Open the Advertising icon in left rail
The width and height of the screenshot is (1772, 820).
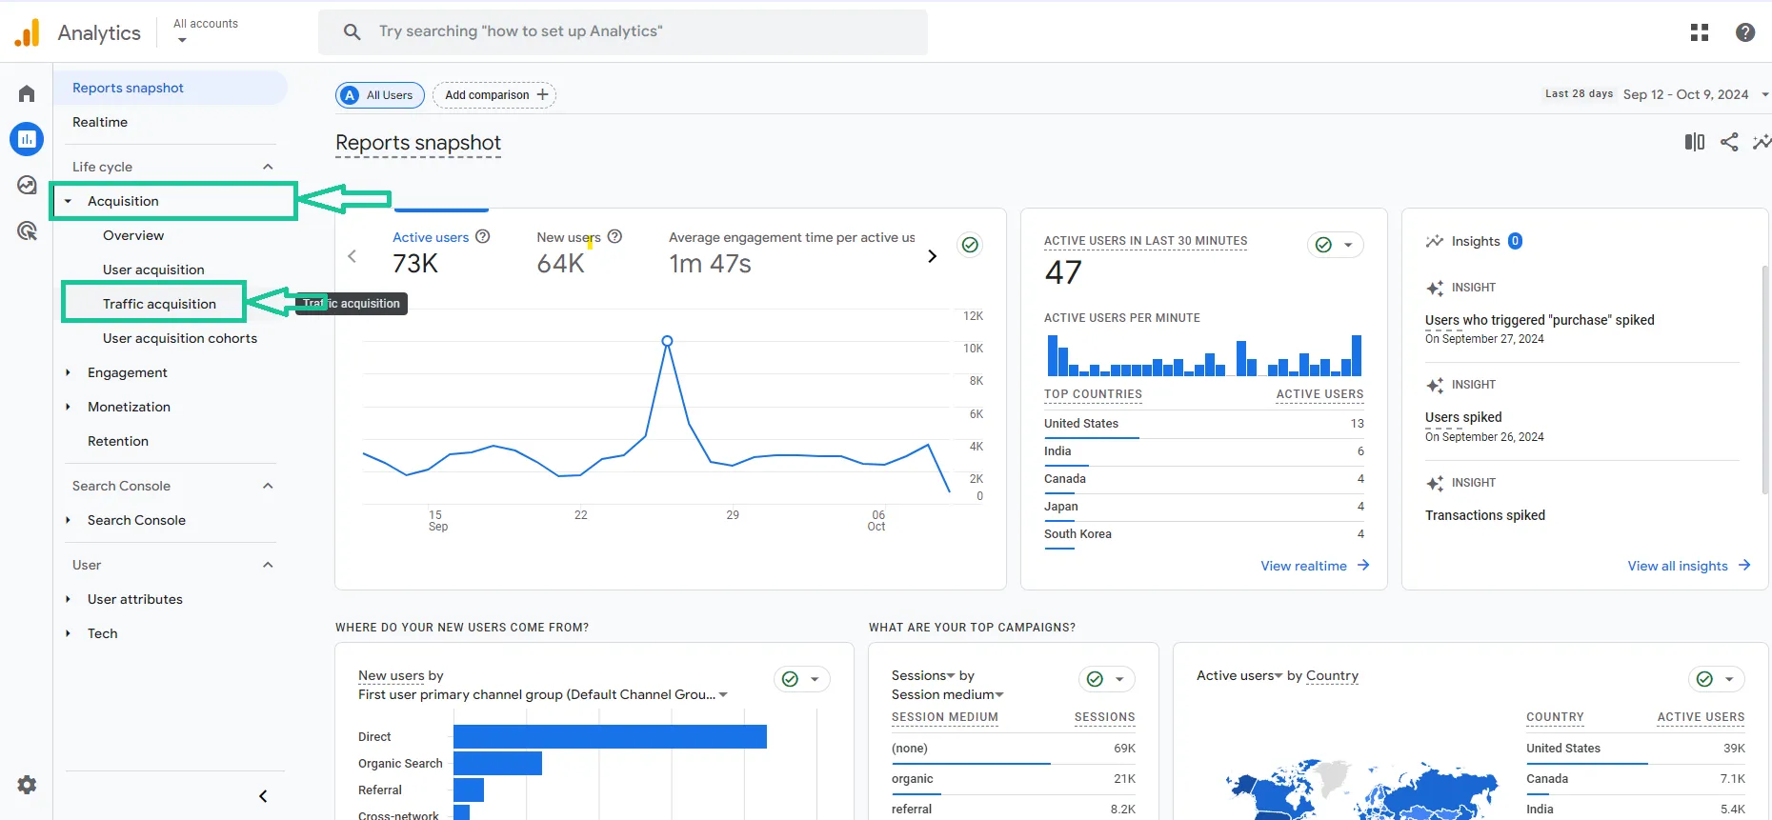pyautogui.click(x=27, y=230)
